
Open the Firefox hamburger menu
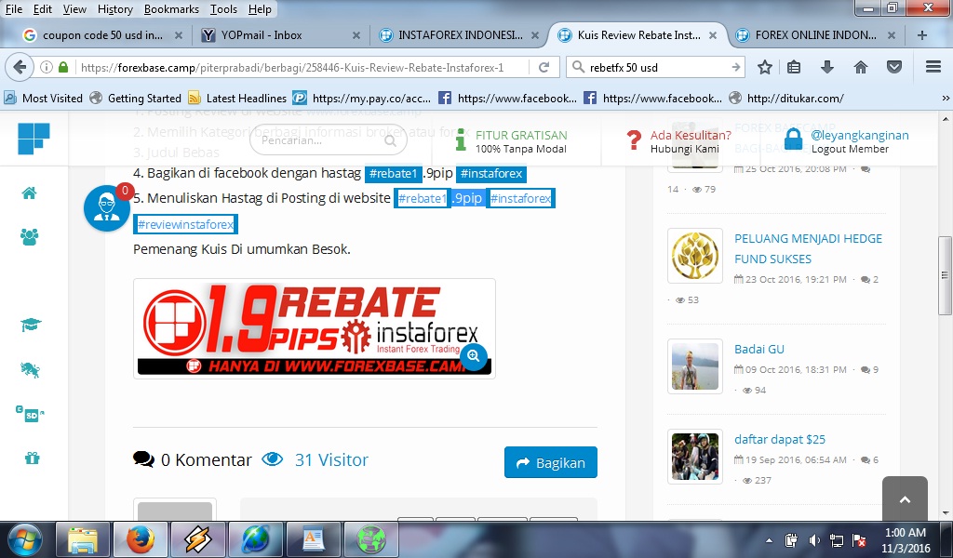pyautogui.click(x=933, y=67)
